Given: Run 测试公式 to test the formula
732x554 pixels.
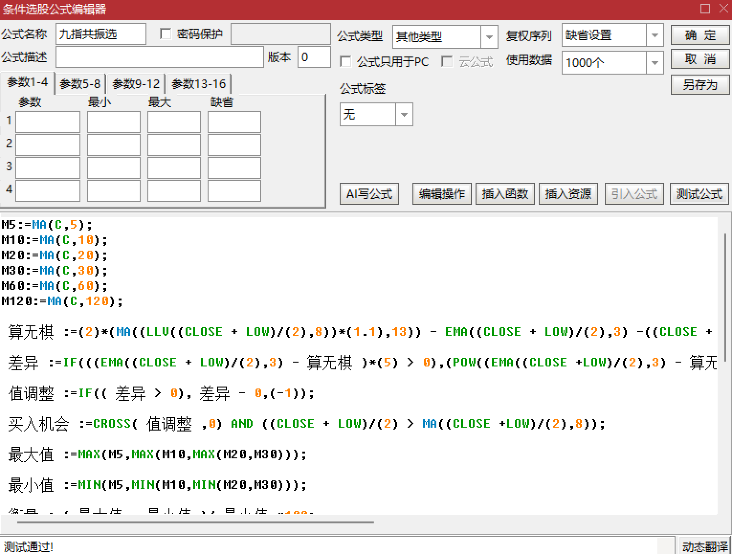Looking at the screenshot, I should click(x=699, y=194).
